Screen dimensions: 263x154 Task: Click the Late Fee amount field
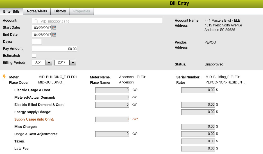(x=198, y=148)
